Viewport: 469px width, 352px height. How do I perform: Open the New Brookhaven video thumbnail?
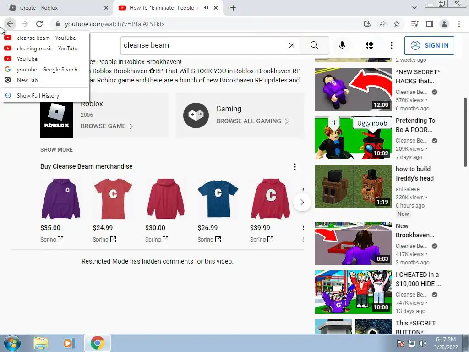pyautogui.click(x=353, y=243)
